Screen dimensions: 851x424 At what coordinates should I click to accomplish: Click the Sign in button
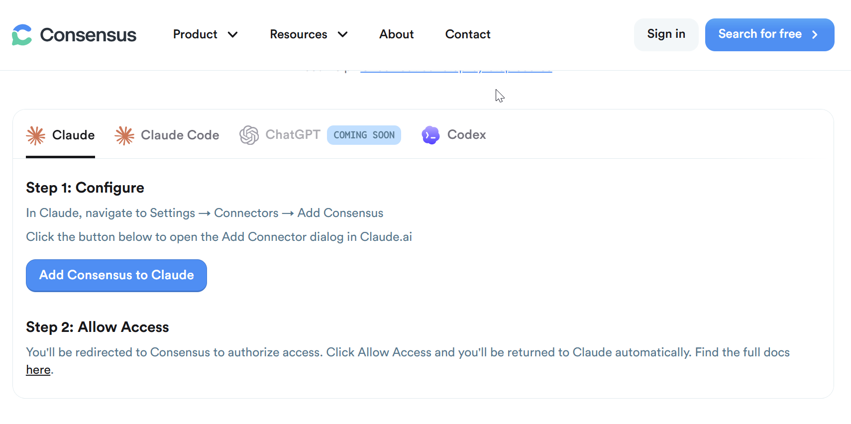click(x=666, y=34)
